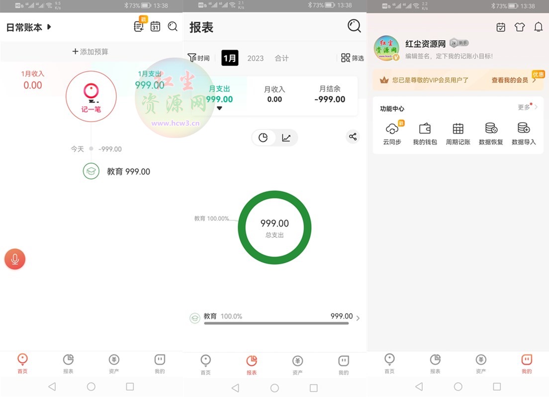
Task: Select the 合计 total tab
Action: pyautogui.click(x=281, y=58)
